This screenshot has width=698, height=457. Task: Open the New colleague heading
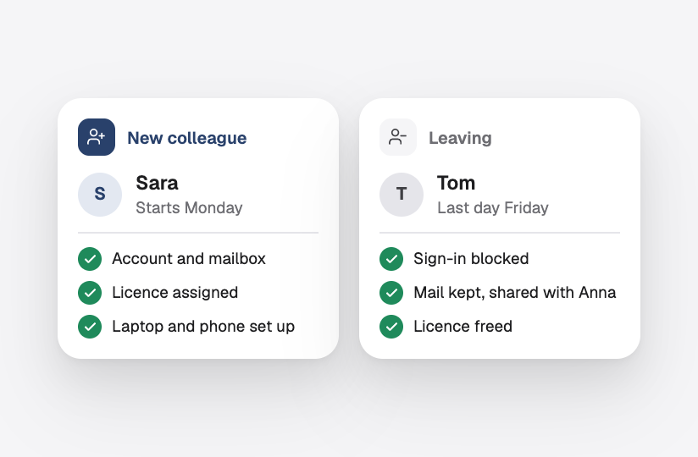pyautogui.click(x=187, y=138)
